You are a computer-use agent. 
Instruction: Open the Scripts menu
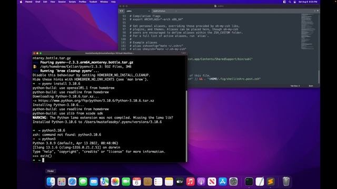[72, 2]
